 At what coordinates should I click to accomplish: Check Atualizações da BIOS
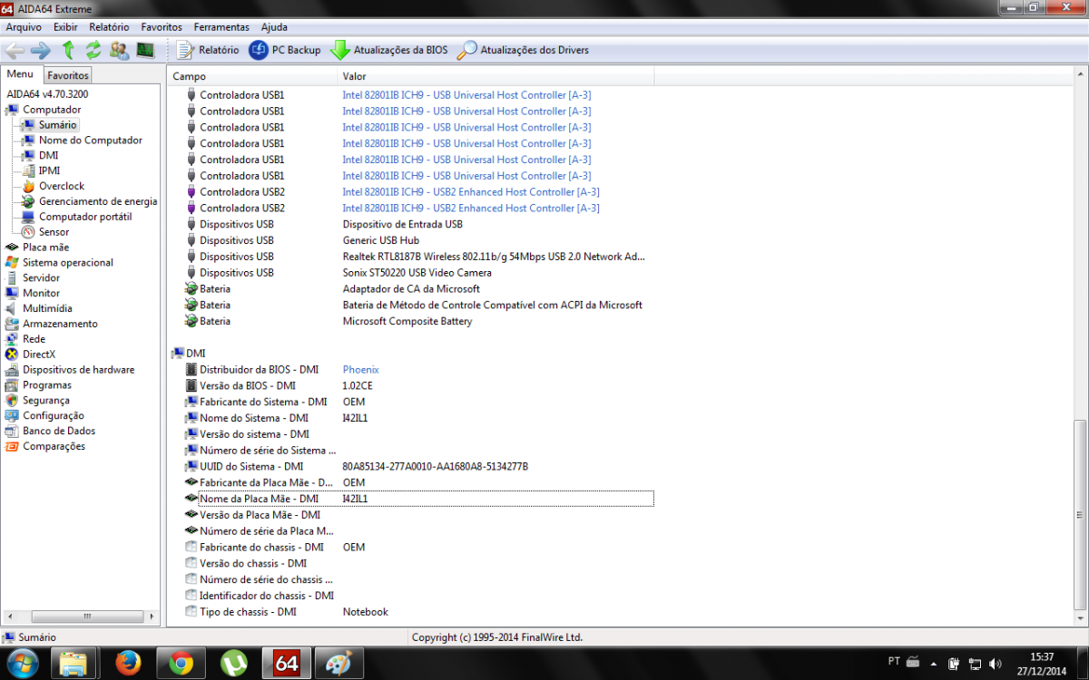click(388, 50)
